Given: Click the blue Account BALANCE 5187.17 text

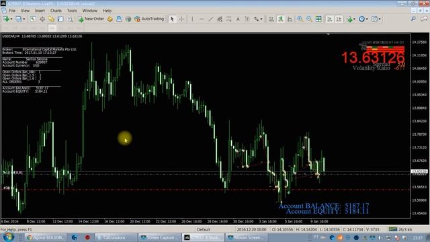Looking at the screenshot, I should tap(324, 206).
